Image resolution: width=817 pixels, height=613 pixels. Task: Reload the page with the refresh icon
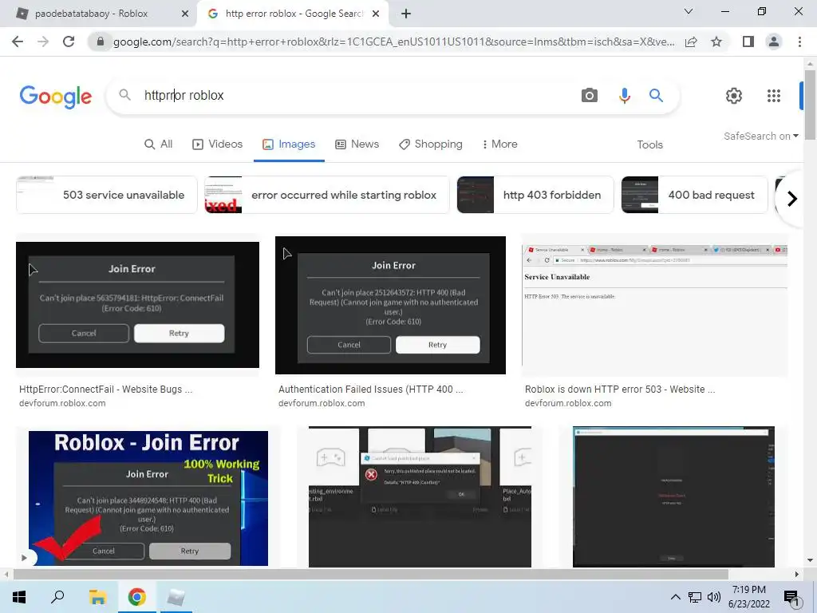(x=69, y=42)
